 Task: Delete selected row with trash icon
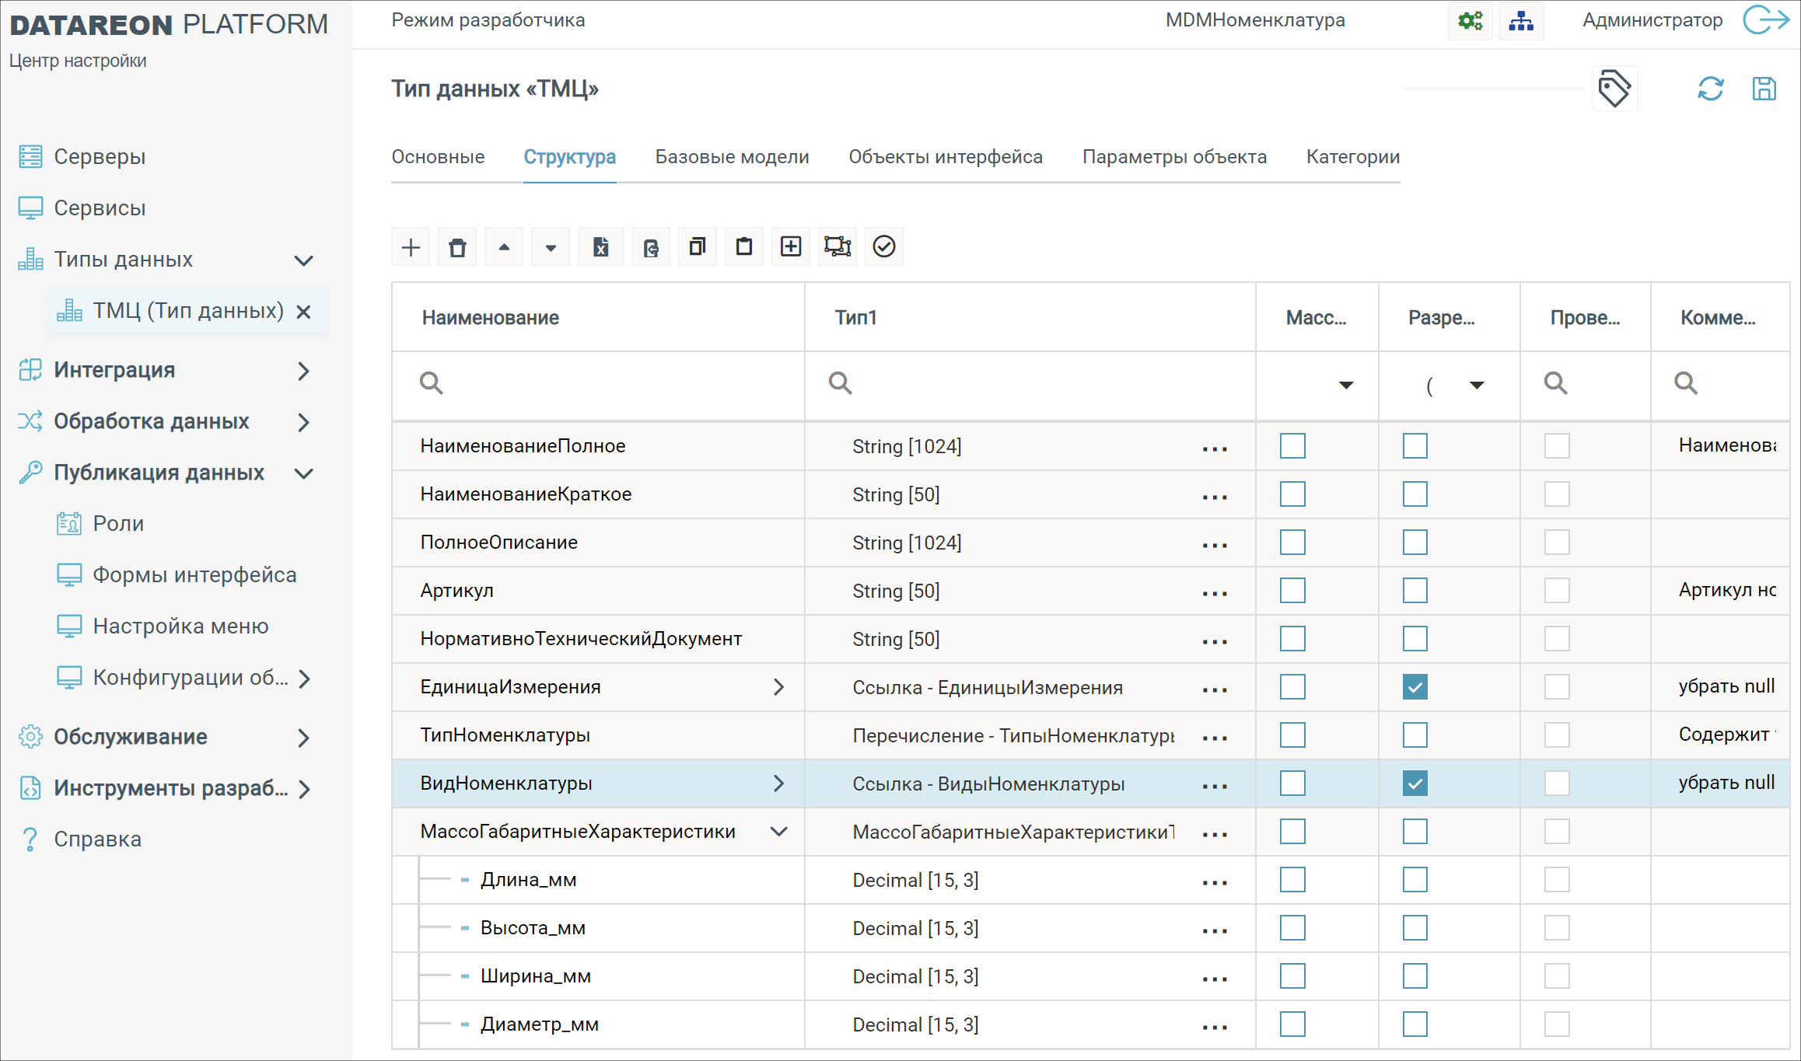(x=457, y=247)
